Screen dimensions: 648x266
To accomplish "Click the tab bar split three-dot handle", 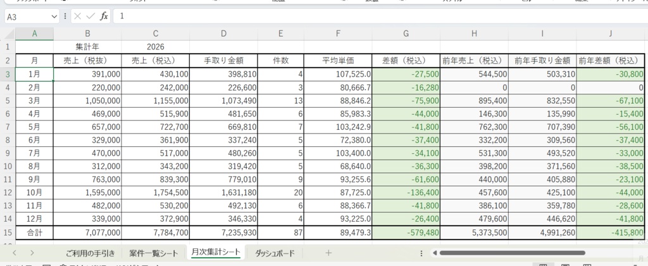I will coord(421,253).
